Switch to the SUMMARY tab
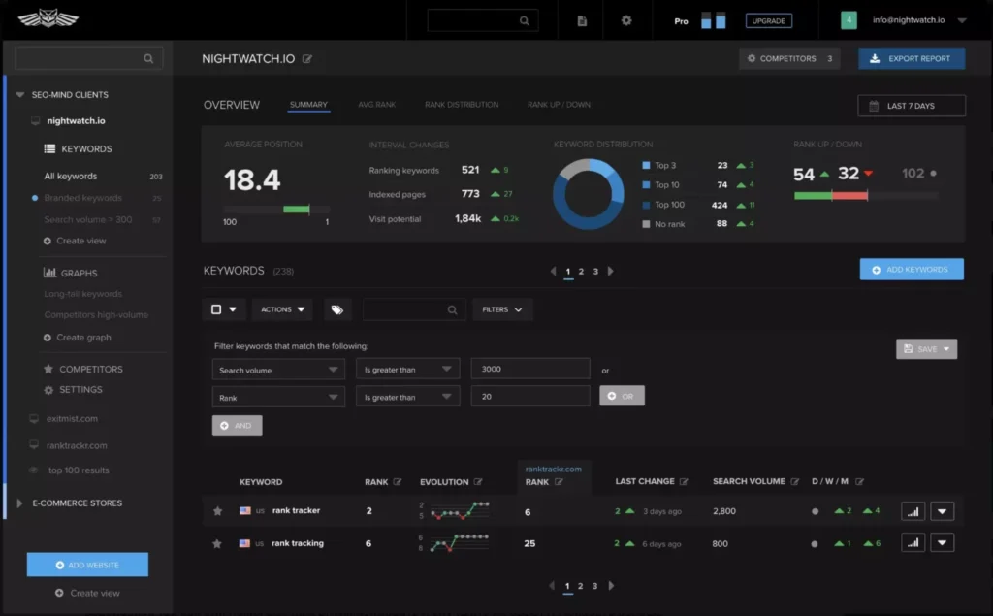993x616 pixels. click(x=308, y=105)
